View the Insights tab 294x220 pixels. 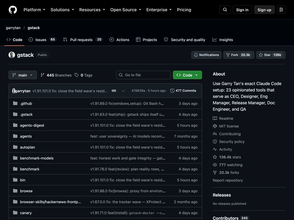click(222, 40)
